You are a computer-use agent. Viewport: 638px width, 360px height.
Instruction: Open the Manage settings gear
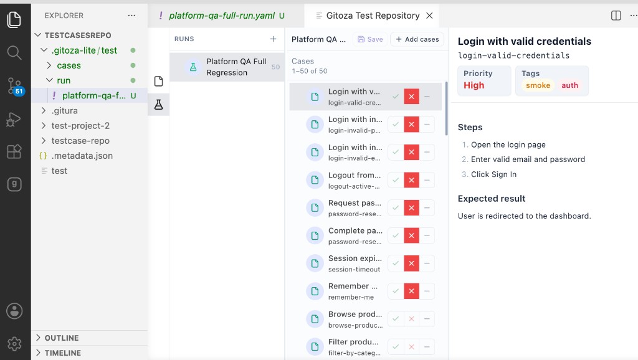[x=14, y=344]
